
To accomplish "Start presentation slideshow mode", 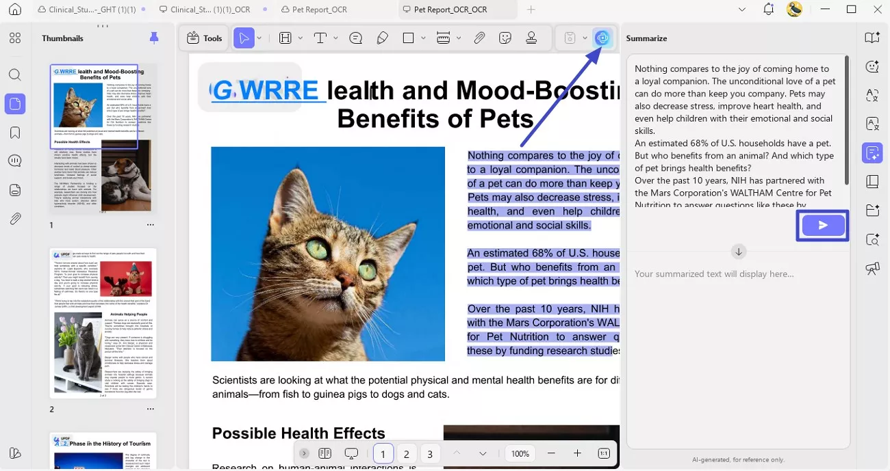I will 352,453.
